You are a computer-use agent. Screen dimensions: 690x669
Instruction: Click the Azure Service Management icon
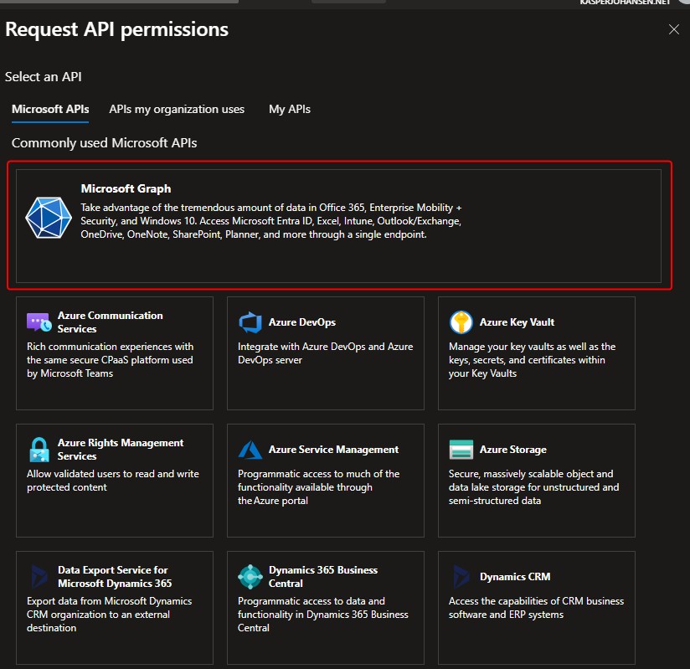click(250, 450)
